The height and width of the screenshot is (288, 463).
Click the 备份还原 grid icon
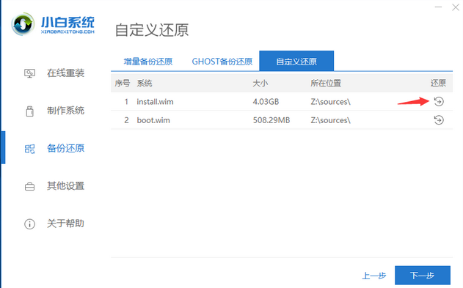[29, 149]
